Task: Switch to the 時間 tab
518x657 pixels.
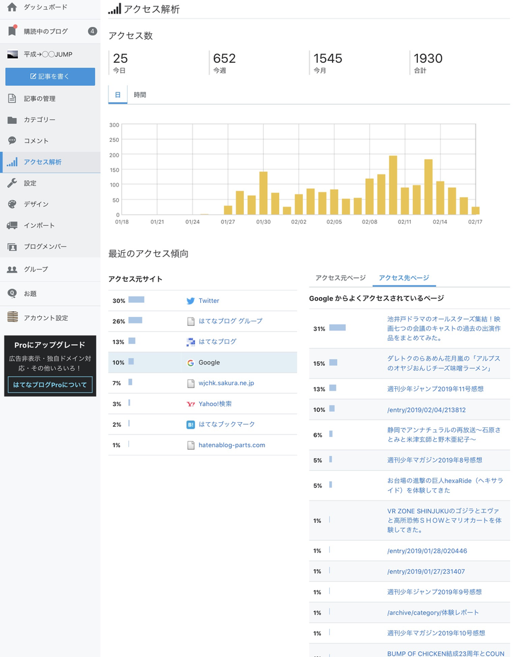Action: [x=140, y=95]
